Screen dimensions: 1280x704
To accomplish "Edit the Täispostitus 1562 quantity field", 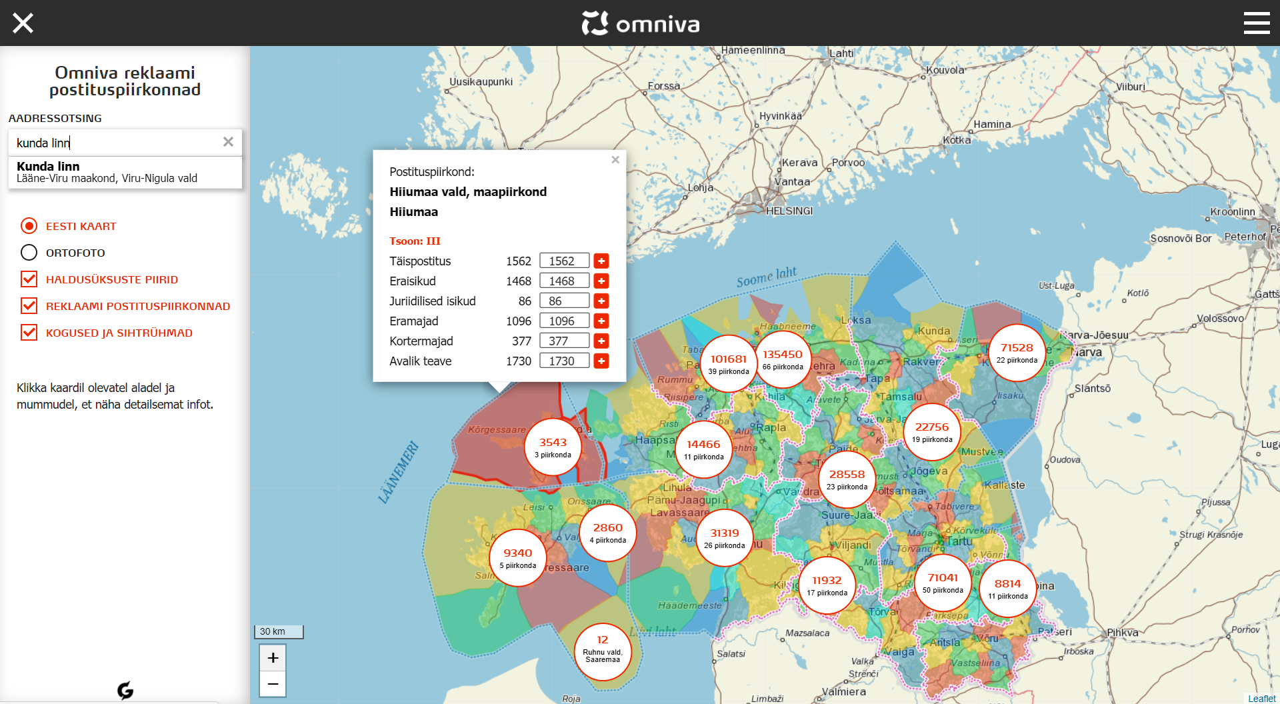I will click(x=564, y=261).
